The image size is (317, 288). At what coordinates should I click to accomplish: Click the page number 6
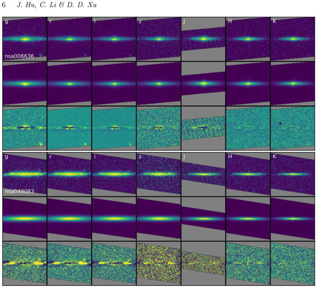point(3,5)
